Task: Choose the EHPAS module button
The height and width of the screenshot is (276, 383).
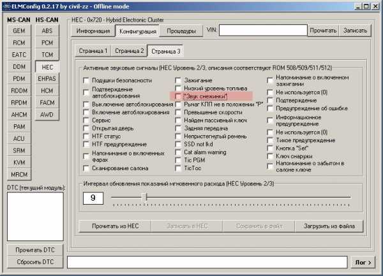Action: (x=46, y=78)
